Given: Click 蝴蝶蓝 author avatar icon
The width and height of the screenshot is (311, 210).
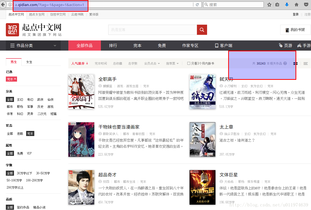Looking at the screenshot, I should (x=100, y=86).
